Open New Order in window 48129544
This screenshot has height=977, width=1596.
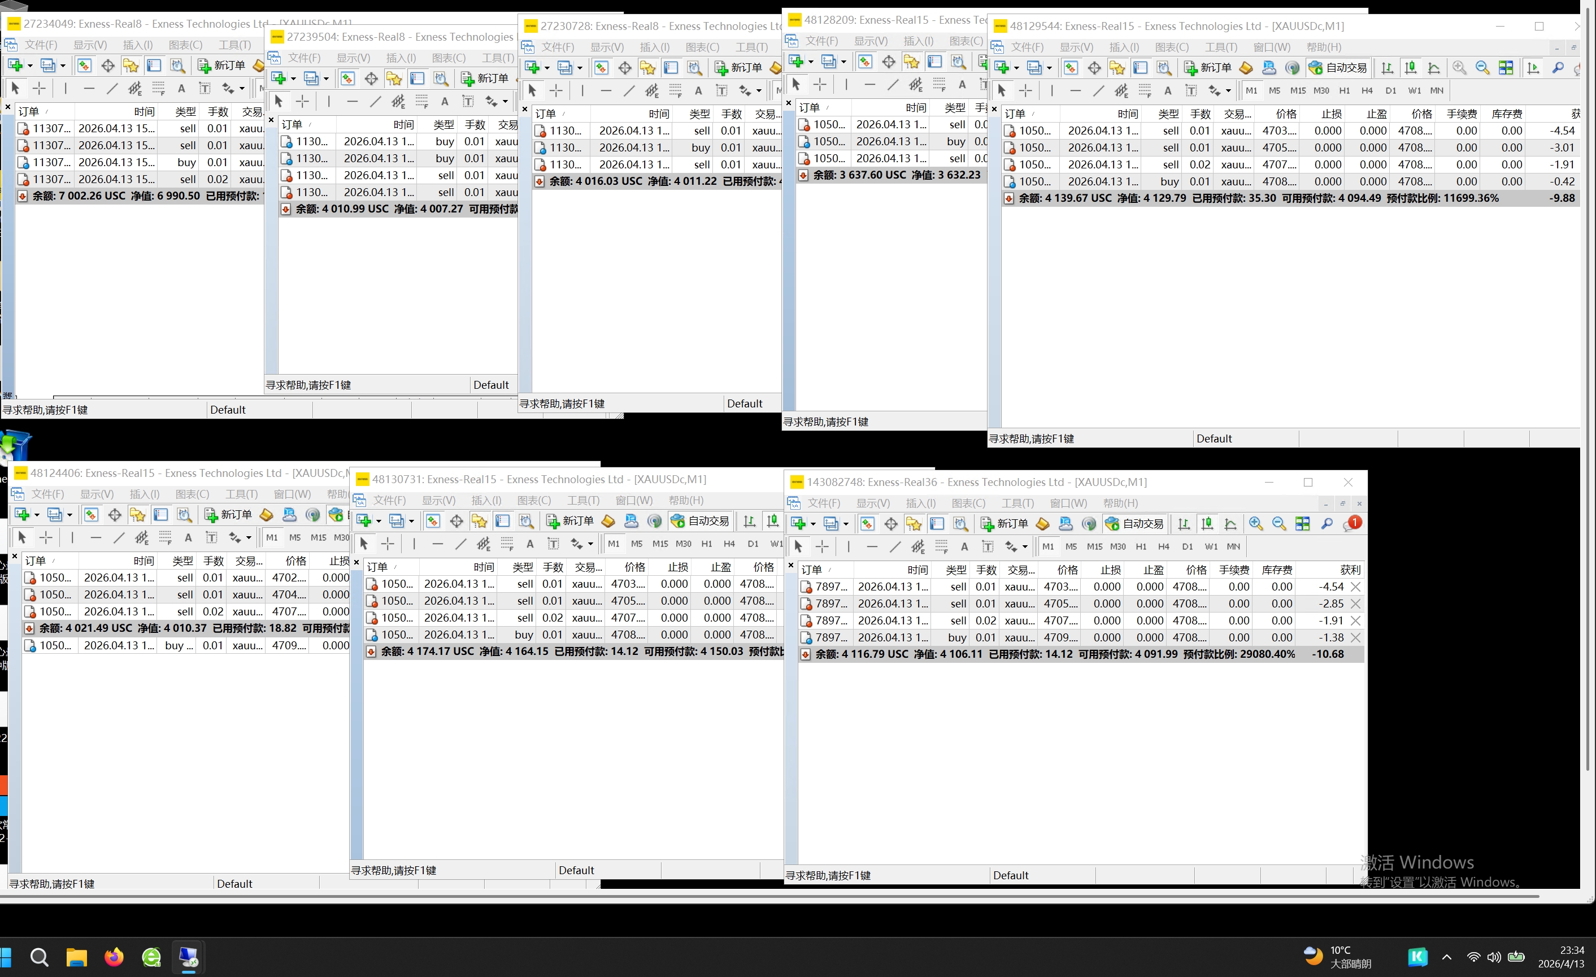pos(1208,67)
